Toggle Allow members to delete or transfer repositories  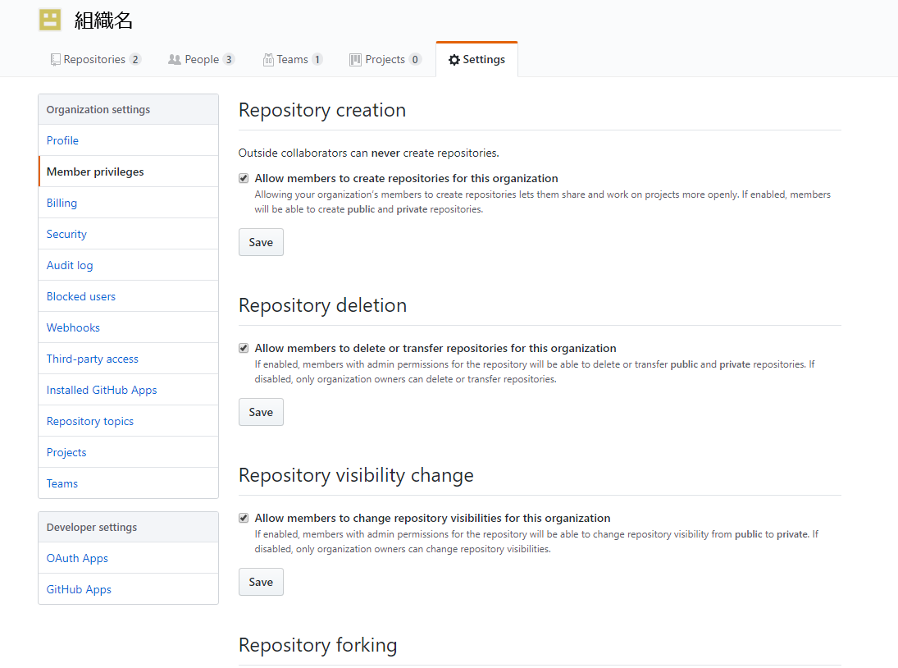tap(244, 348)
